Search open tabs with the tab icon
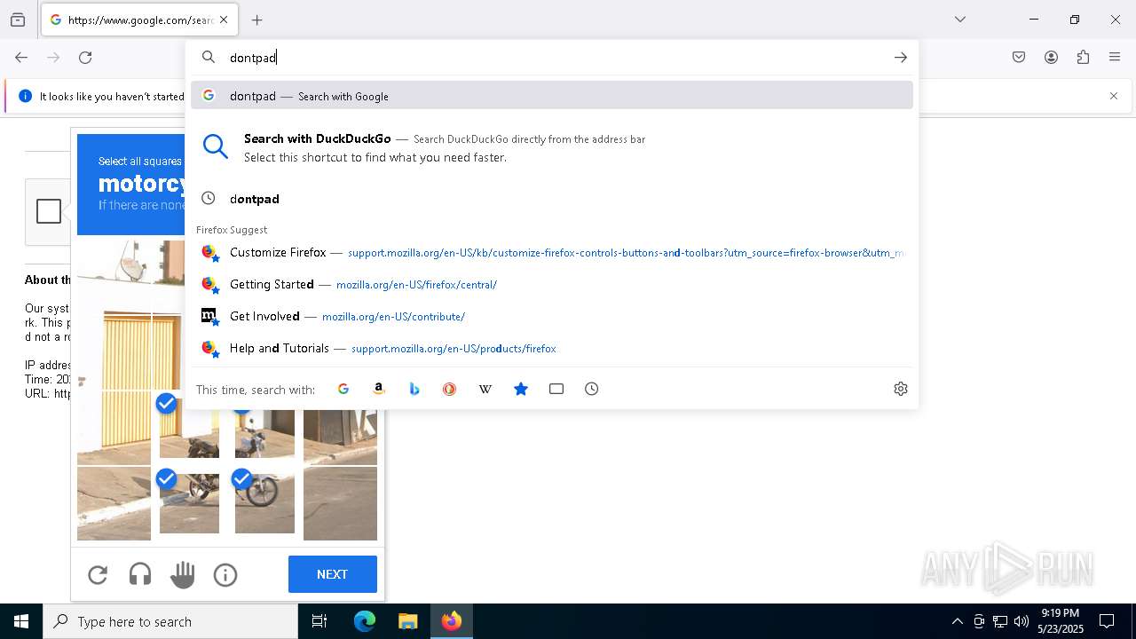Image resolution: width=1136 pixels, height=639 pixels. click(x=556, y=389)
